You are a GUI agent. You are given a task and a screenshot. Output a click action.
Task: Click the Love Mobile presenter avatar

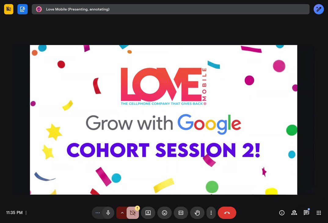pyautogui.click(x=39, y=9)
